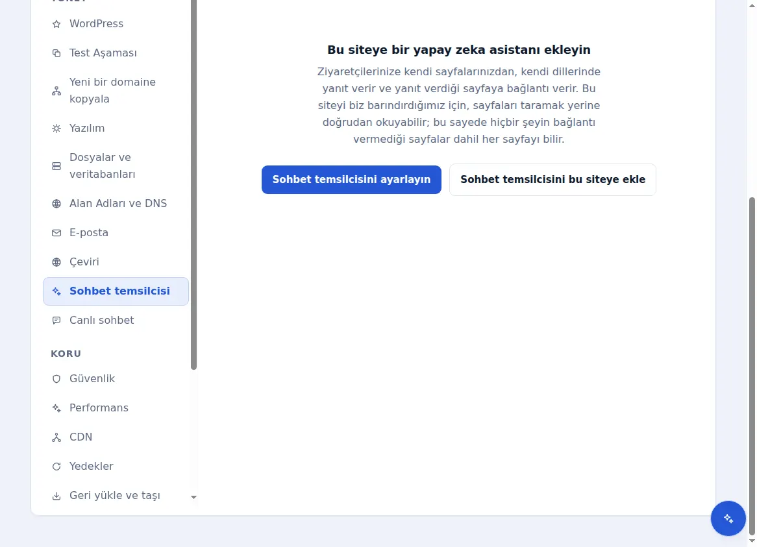757x547 pixels.
Task: Click the envelope icon beside E-posta
Action: point(56,233)
